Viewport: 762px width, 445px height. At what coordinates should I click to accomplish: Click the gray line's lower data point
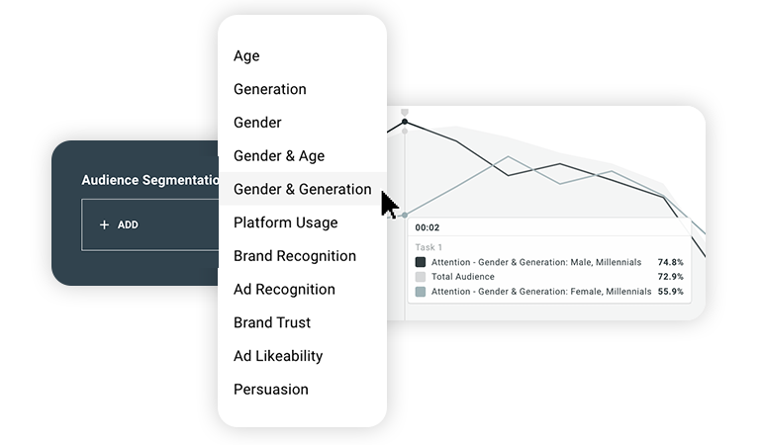pyautogui.click(x=405, y=214)
